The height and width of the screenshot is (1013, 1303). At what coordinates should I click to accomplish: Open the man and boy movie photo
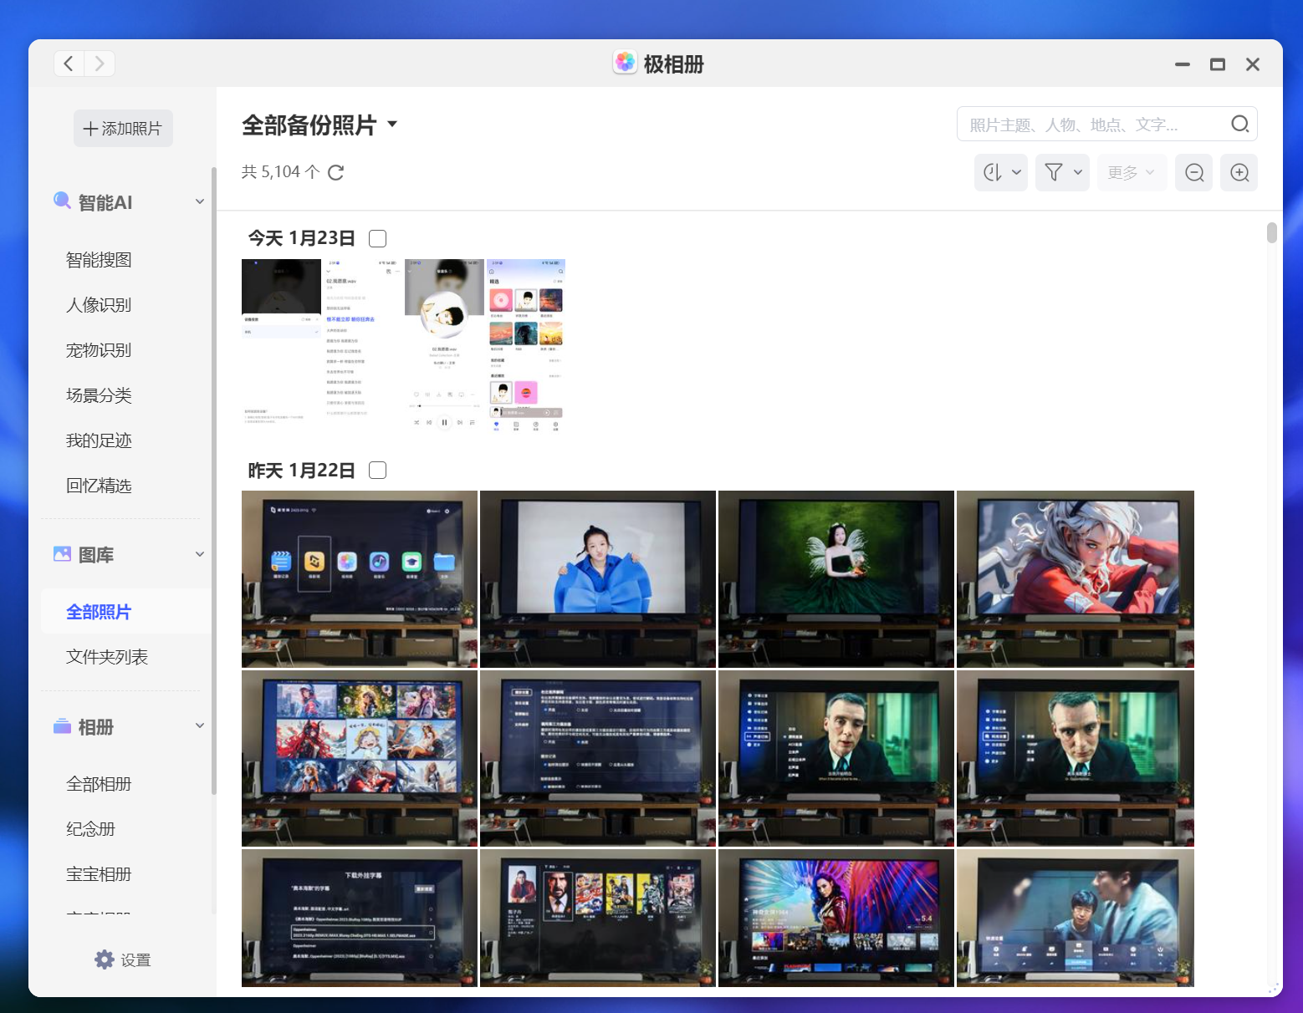pyautogui.click(x=1076, y=918)
